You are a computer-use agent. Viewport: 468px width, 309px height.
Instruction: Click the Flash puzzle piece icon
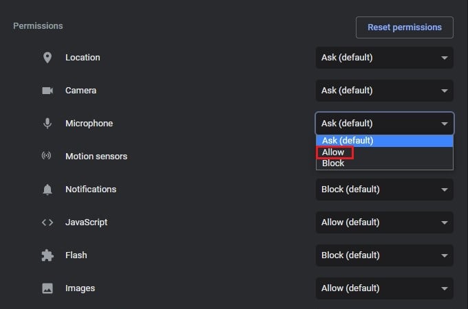tap(47, 255)
